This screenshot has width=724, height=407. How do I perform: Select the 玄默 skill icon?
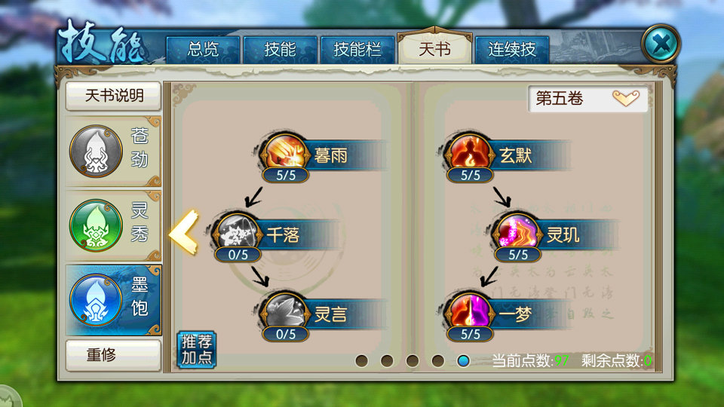tap(469, 153)
